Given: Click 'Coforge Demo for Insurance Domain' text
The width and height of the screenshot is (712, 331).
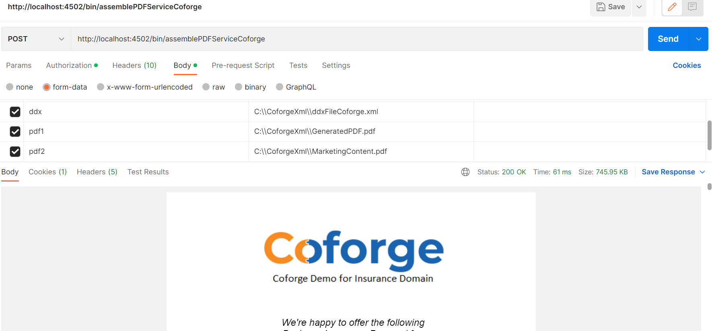Looking at the screenshot, I should [353, 278].
